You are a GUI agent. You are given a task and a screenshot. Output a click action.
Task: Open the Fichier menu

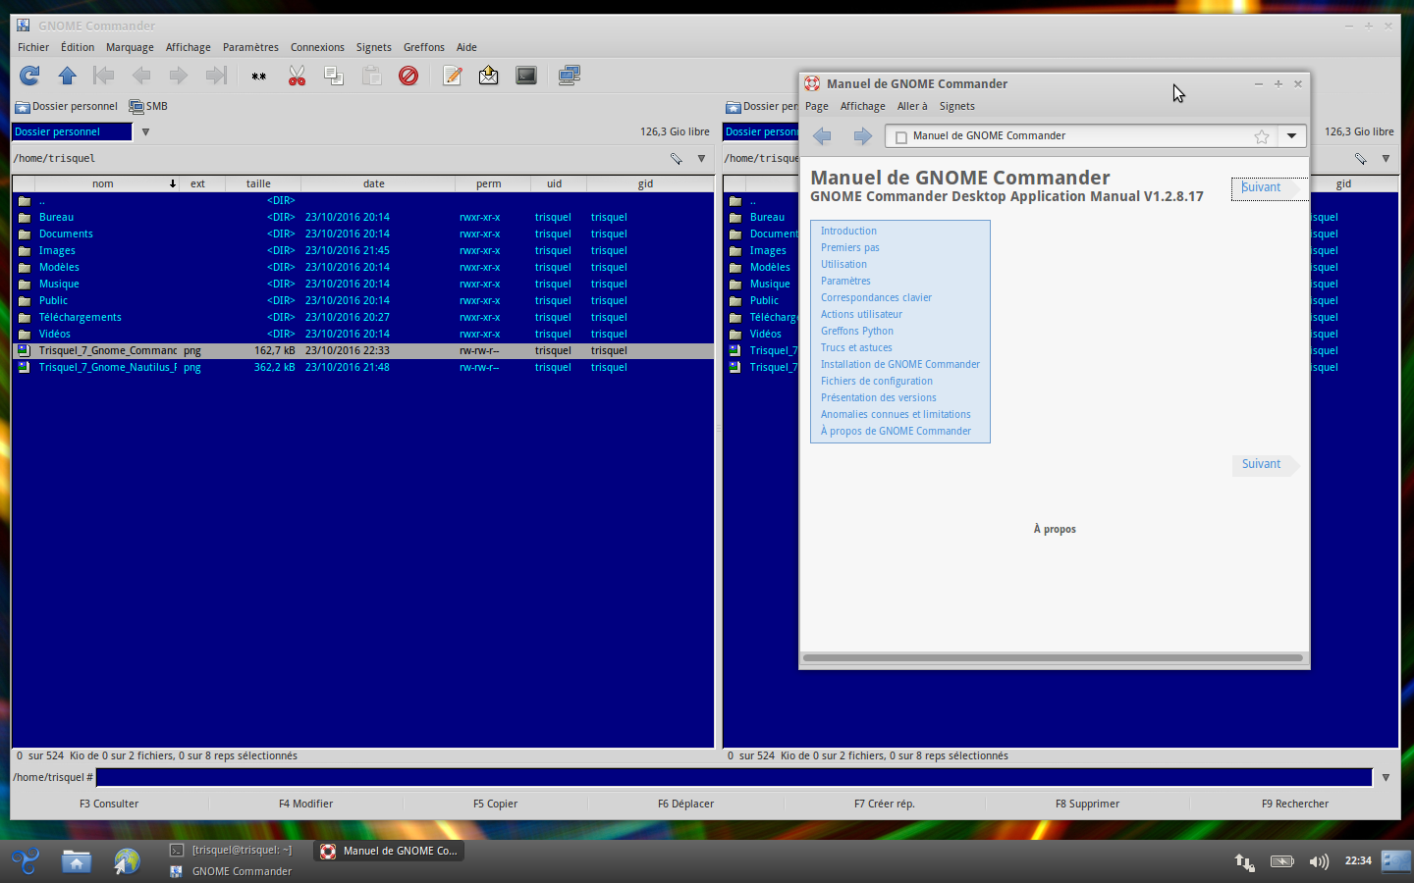(33, 47)
